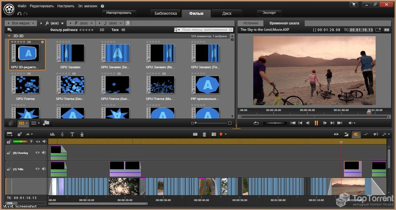Toggle the 3D filter in library
Viewport: 396px width, 210px height.
click(x=102, y=30)
